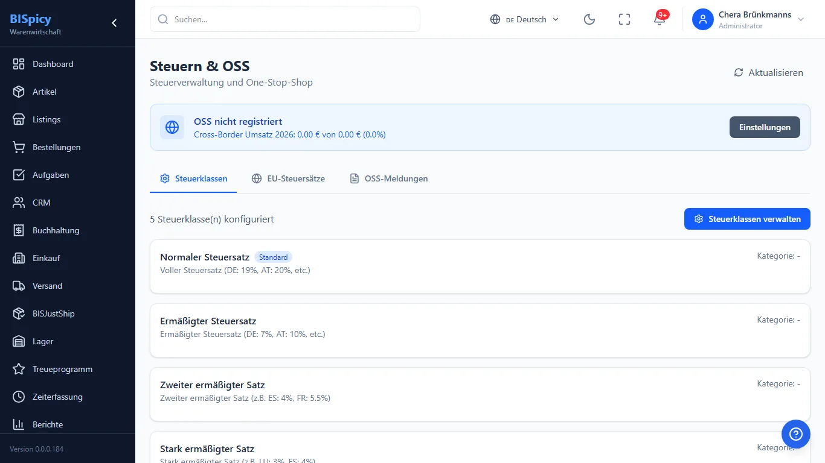This screenshot has width=825, height=463.
Task: Refresh page with Aktualisieren
Action: 768,72
